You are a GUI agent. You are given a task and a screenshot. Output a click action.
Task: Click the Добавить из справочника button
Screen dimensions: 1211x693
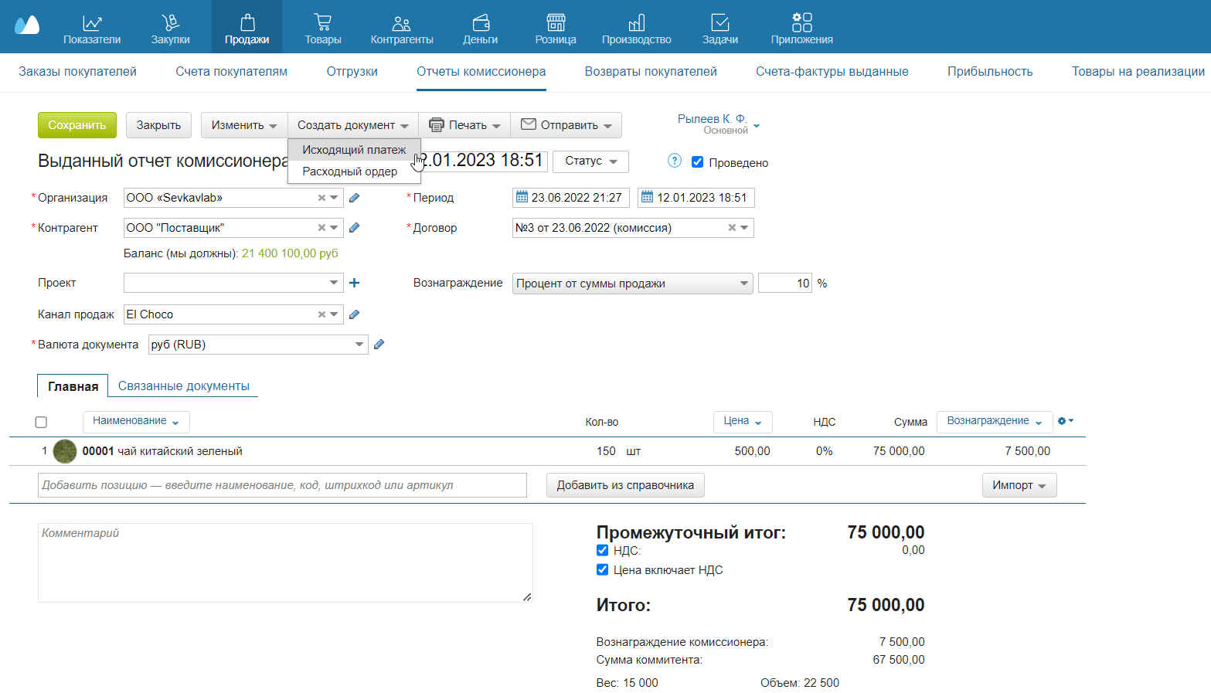tap(624, 485)
